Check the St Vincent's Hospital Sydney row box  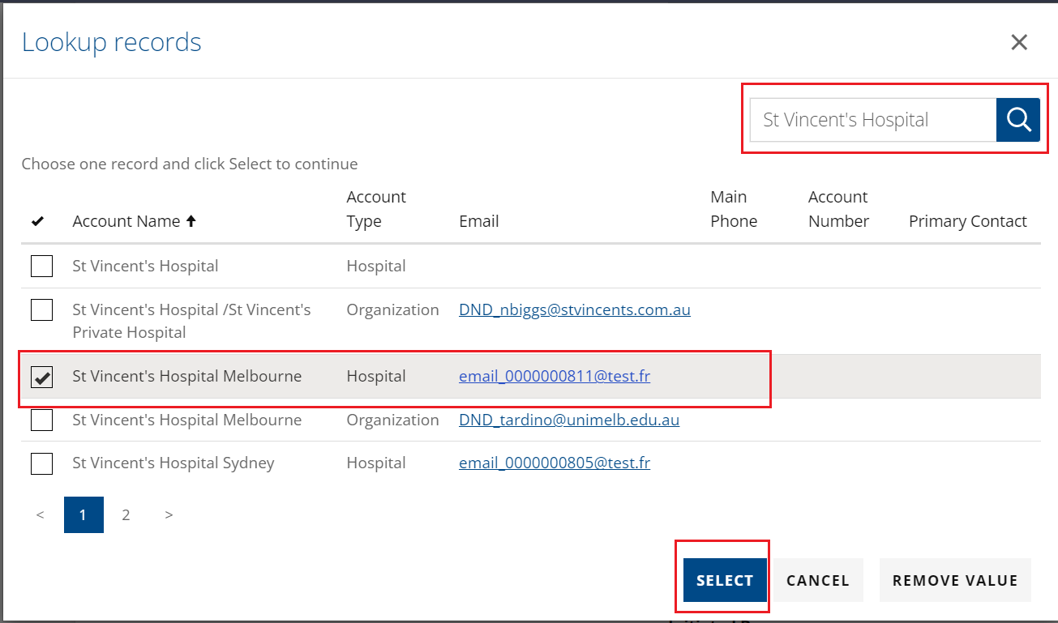(42, 463)
